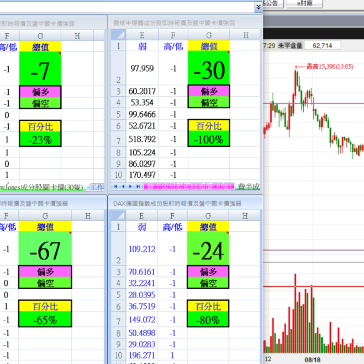Open the e財庫 tab
The height and width of the screenshot is (364, 364).
point(305,3)
